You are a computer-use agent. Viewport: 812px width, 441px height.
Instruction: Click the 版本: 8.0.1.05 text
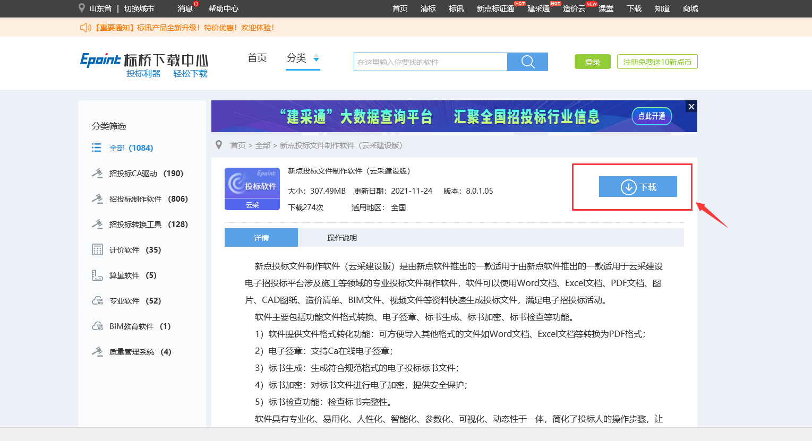pos(468,191)
